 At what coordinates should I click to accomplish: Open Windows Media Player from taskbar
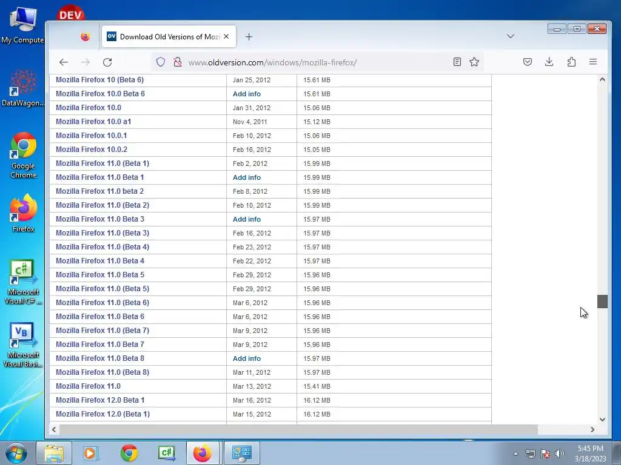pos(91,453)
